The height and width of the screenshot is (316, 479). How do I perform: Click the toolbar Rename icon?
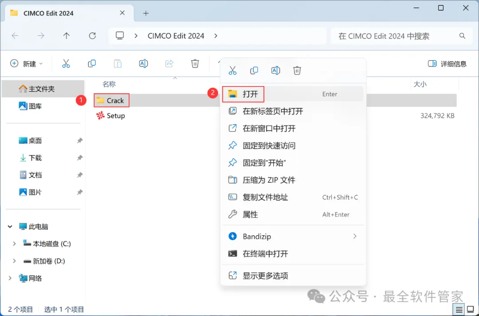coord(143,63)
